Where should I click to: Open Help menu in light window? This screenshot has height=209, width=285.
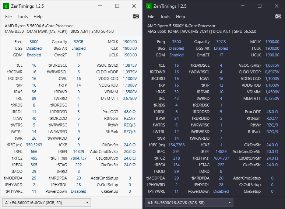38,17
